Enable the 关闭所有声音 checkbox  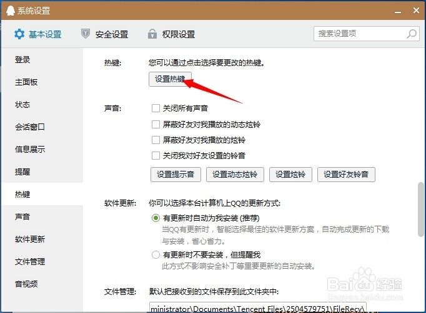[156, 108]
